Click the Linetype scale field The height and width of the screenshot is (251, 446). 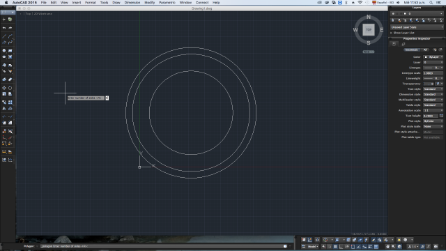coord(433,73)
